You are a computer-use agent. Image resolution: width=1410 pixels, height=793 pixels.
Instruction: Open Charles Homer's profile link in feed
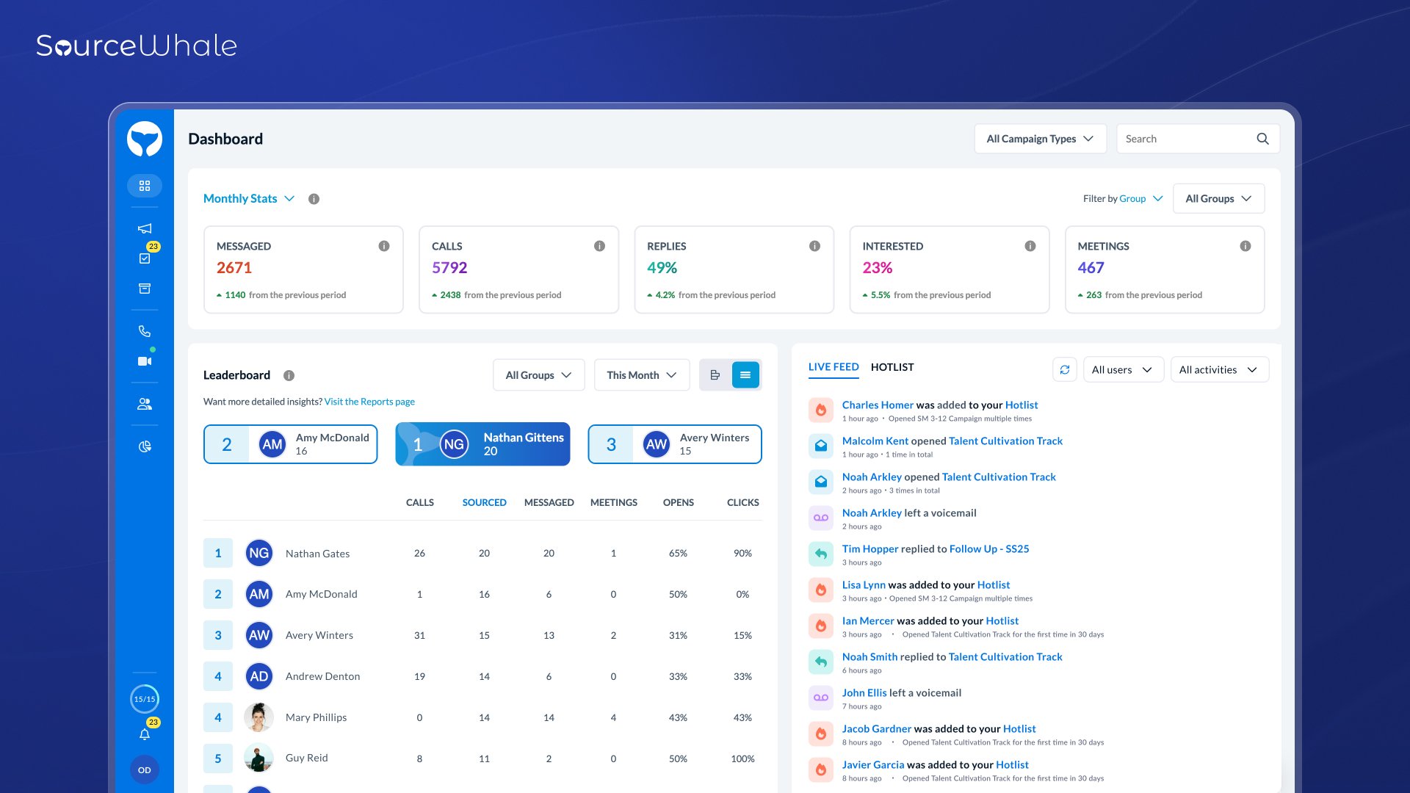[878, 405]
